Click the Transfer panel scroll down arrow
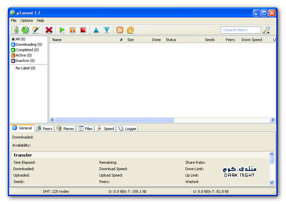The height and width of the screenshot is (204, 286). pos(272,182)
